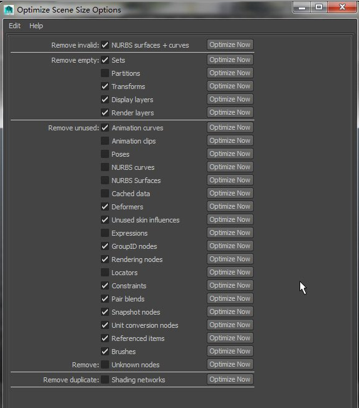Click Optimize Now for Unknown nodes
This screenshot has height=408, width=359.
point(230,364)
